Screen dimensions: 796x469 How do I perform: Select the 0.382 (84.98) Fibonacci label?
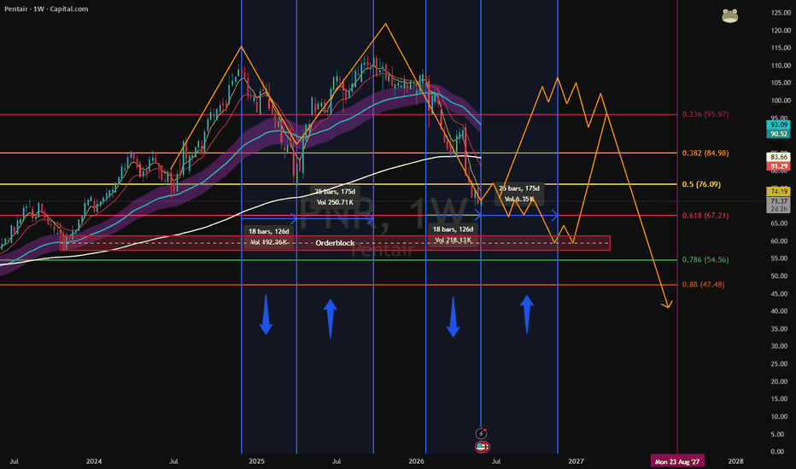pyautogui.click(x=705, y=153)
